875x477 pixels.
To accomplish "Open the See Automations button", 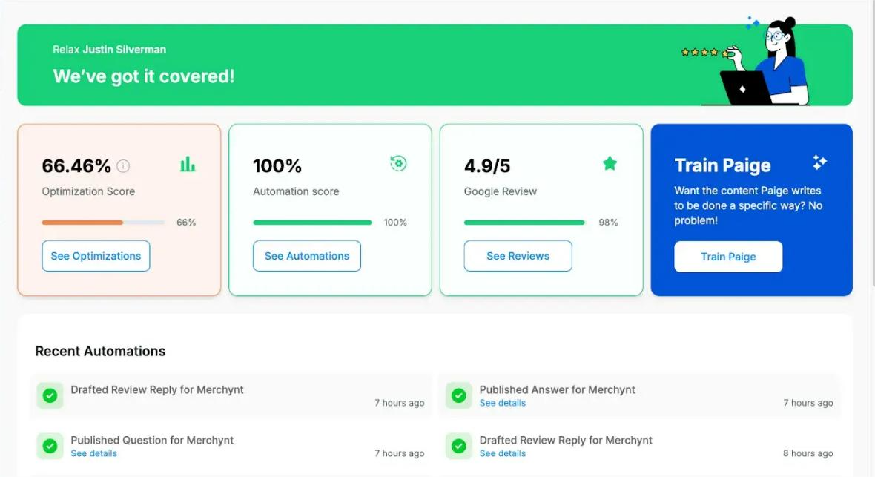I will click(307, 256).
